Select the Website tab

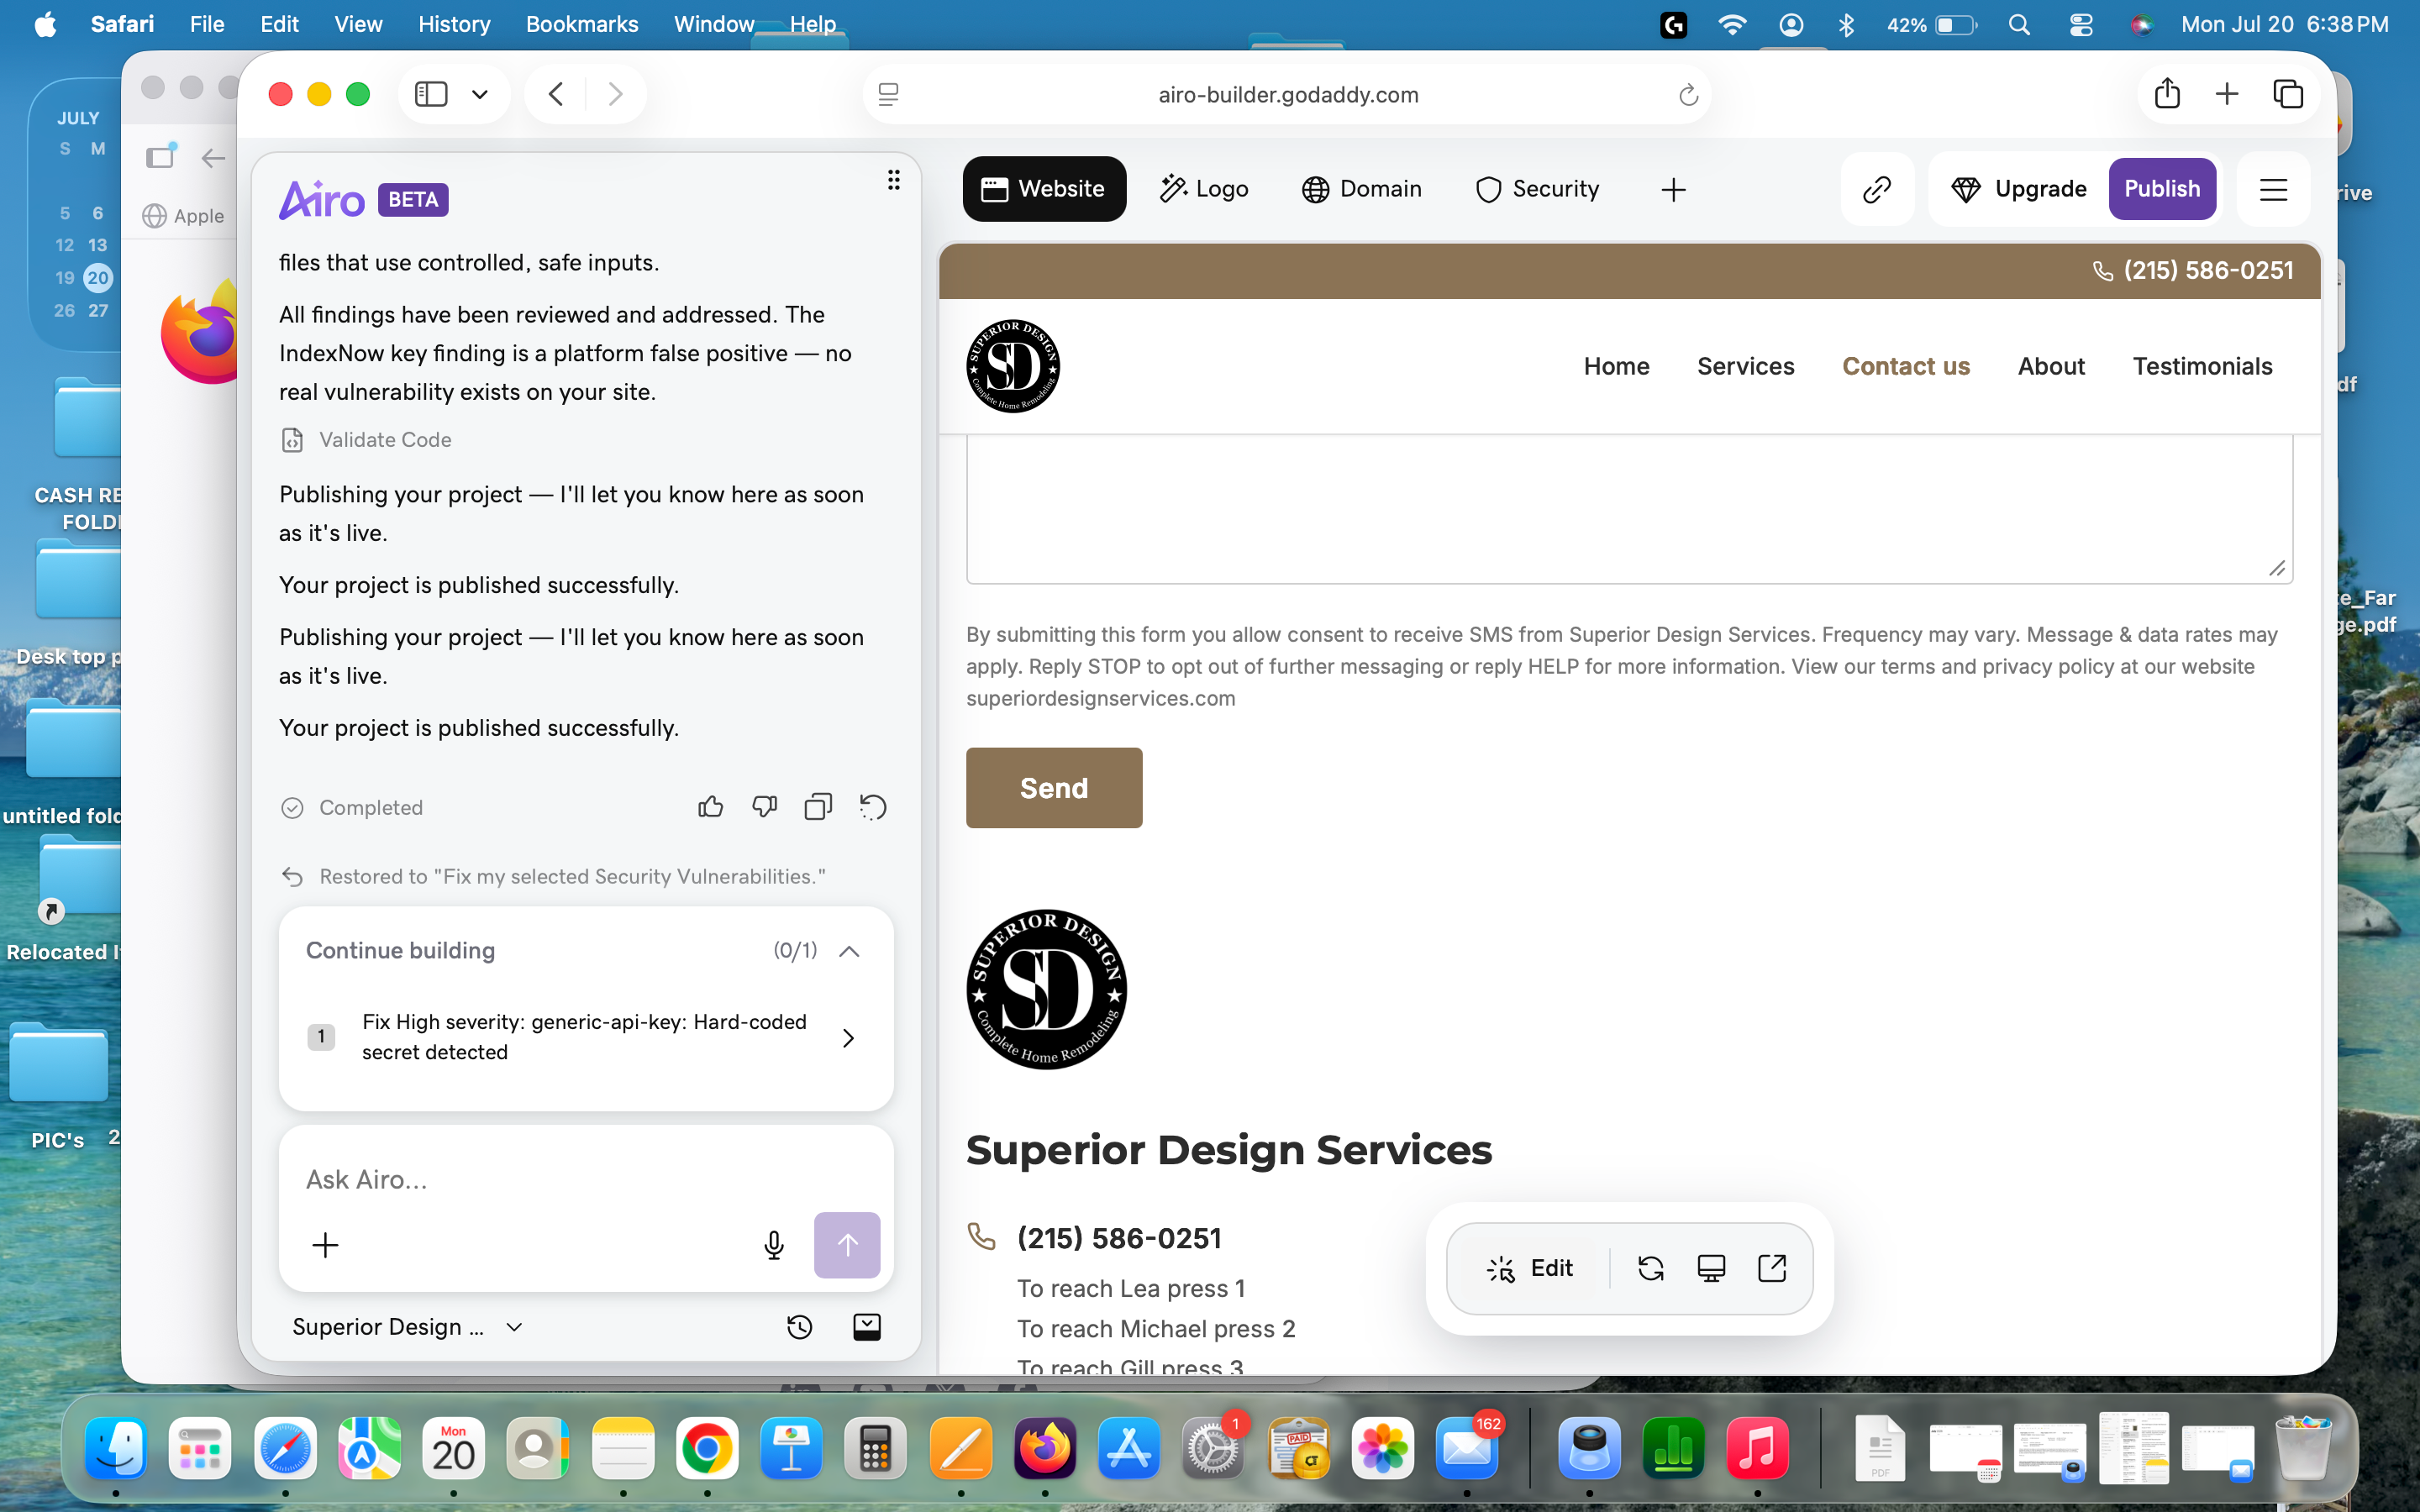tap(1044, 189)
